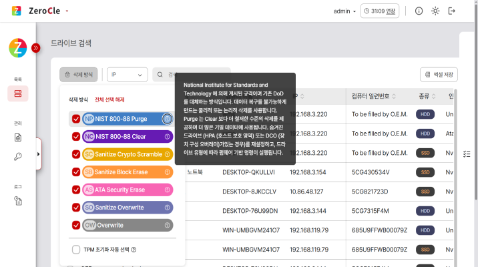478x267 pixels.
Task: Show help for Sanitize Overwrite
Action: point(167,208)
